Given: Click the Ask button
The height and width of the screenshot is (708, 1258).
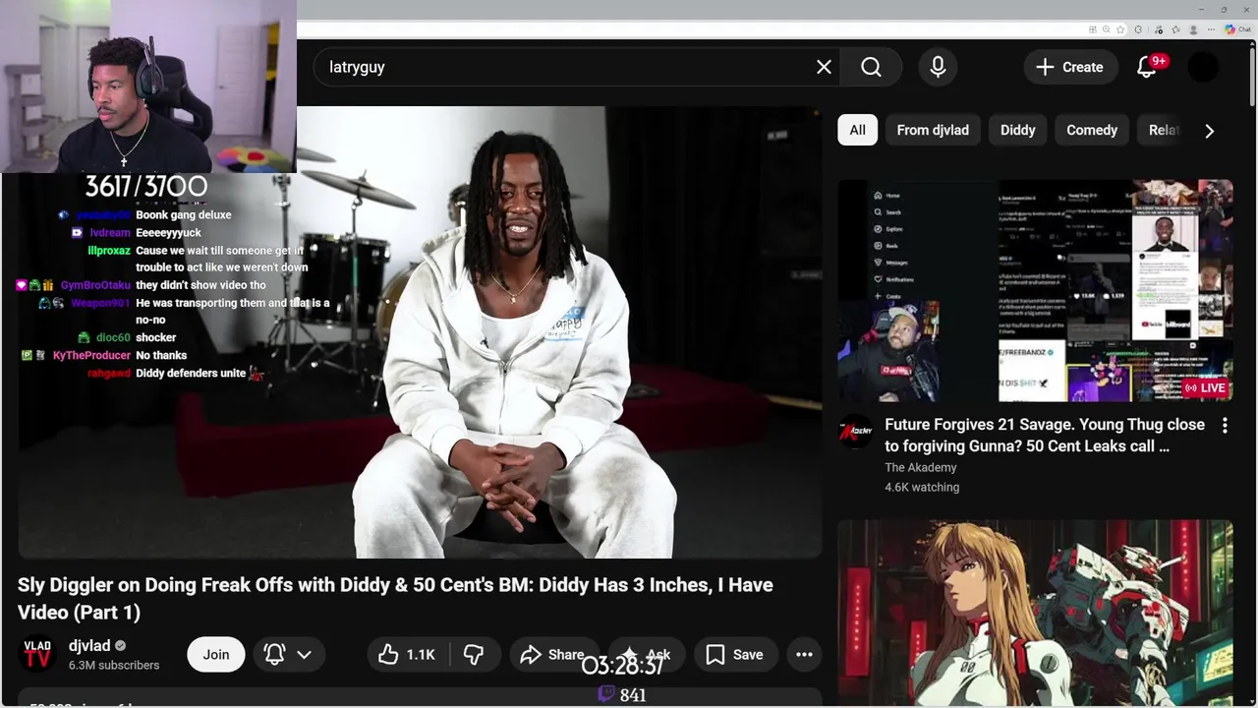Looking at the screenshot, I should (x=645, y=654).
